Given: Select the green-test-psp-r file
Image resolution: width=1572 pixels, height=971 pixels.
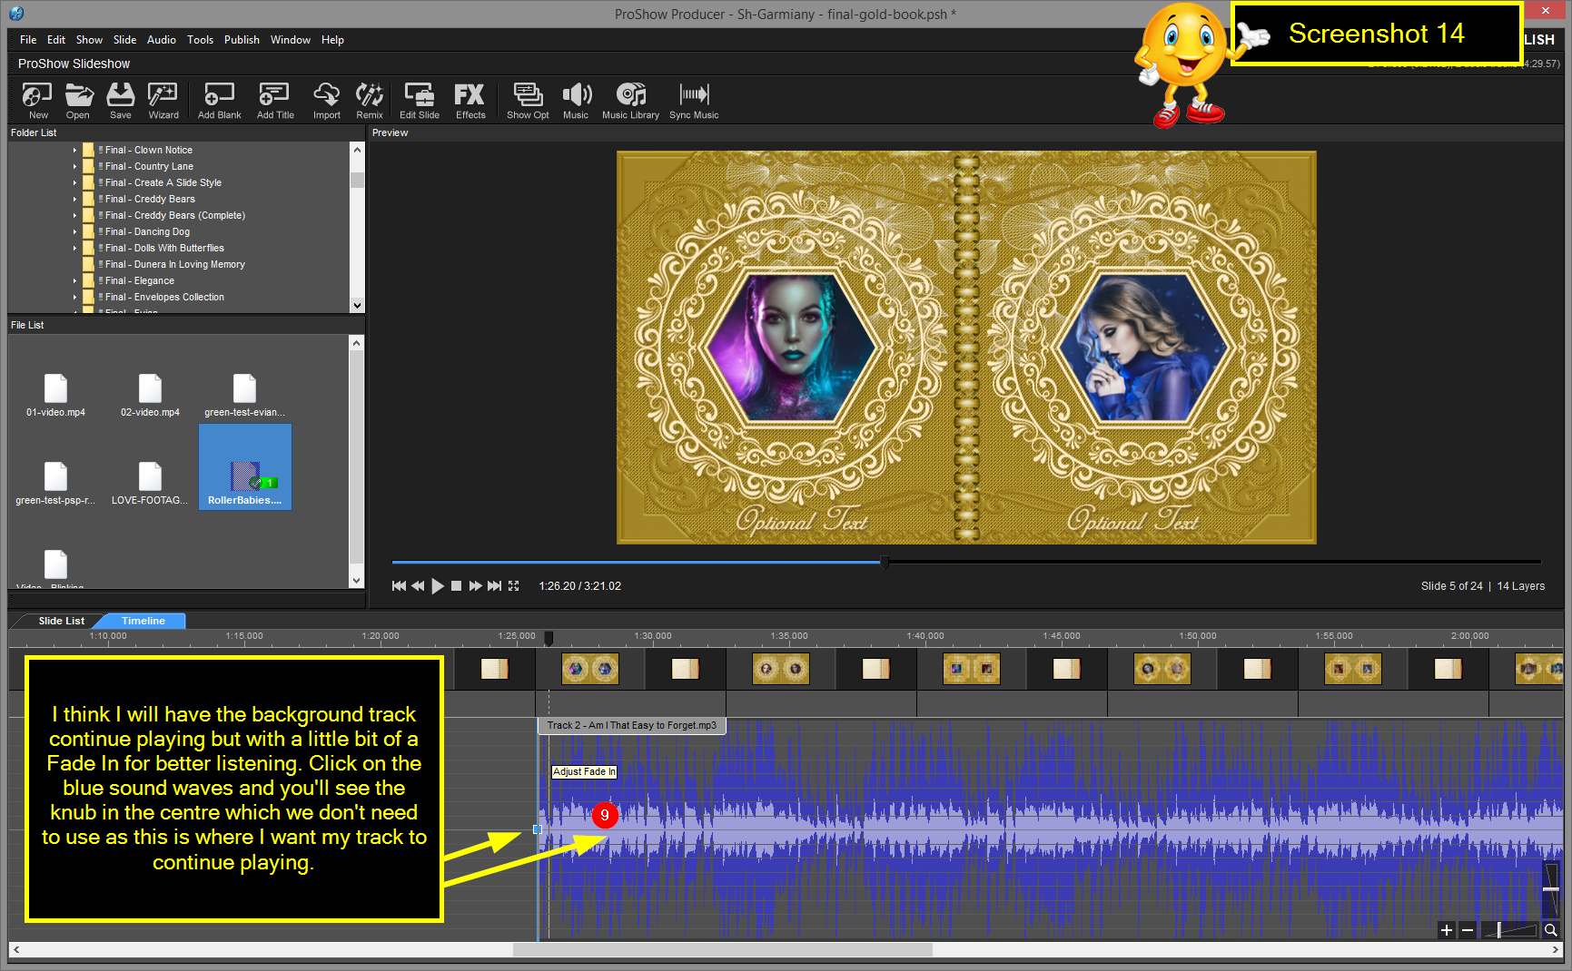Looking at the screenshot, I should (x=55, y=484).
